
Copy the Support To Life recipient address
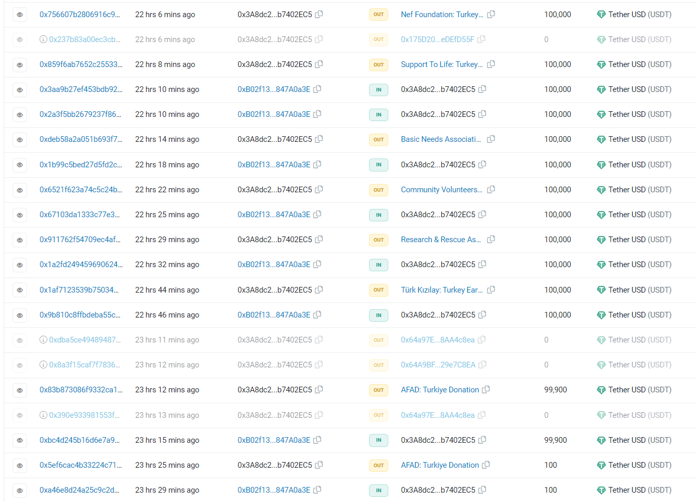[x=491, y=64]
